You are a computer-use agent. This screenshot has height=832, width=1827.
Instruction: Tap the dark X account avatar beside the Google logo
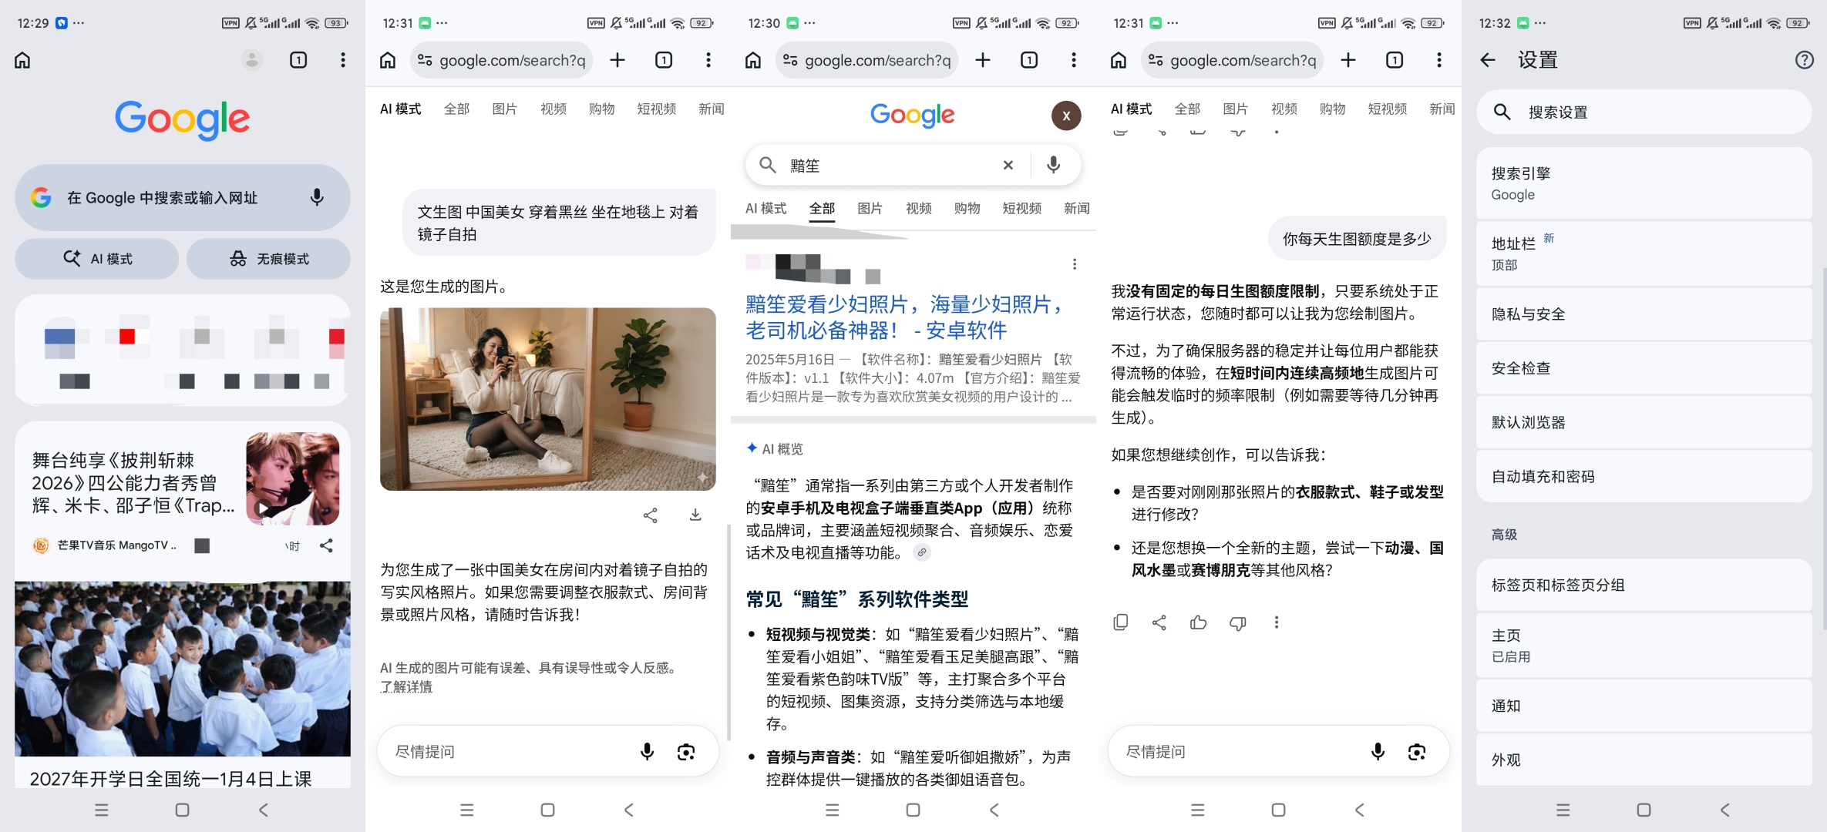pos(1066,116)
